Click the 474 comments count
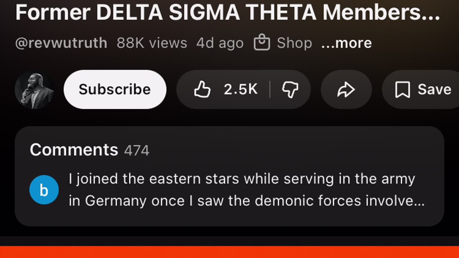Viewport: 459px width, 258px height. [x=137, y=150]
